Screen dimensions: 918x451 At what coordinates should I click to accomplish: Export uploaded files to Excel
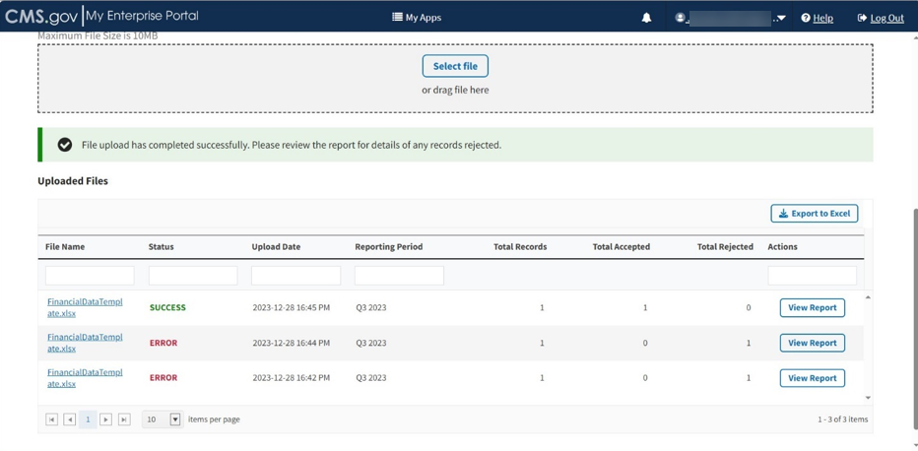click(x=814, y=214)
